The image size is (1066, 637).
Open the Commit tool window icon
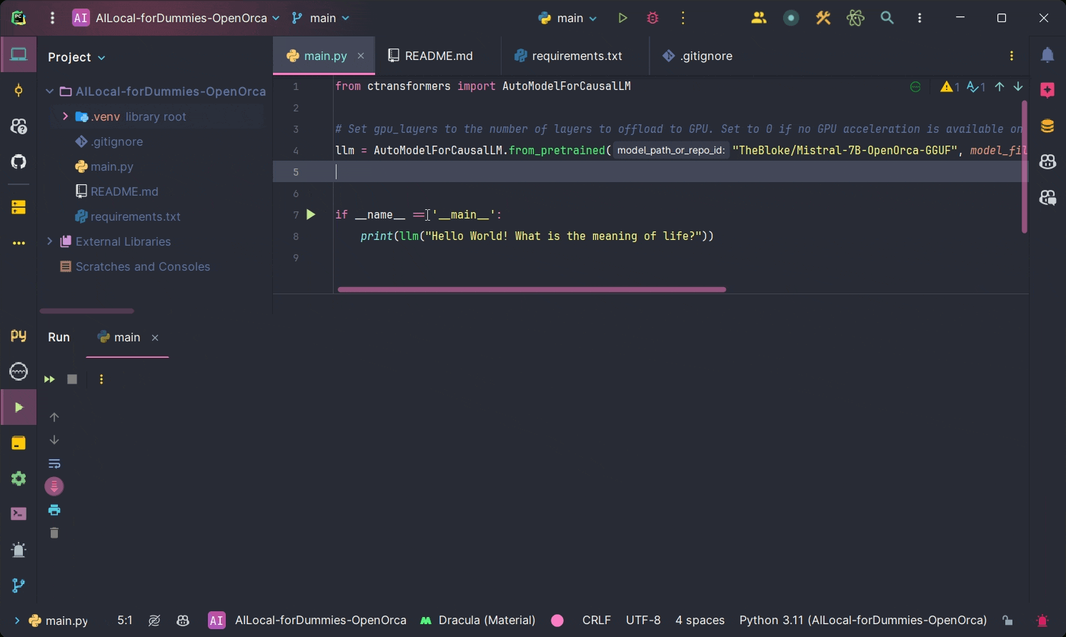point(19,91)
